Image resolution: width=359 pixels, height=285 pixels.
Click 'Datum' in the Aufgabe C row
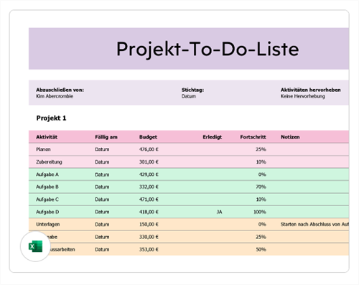[102, 200]
